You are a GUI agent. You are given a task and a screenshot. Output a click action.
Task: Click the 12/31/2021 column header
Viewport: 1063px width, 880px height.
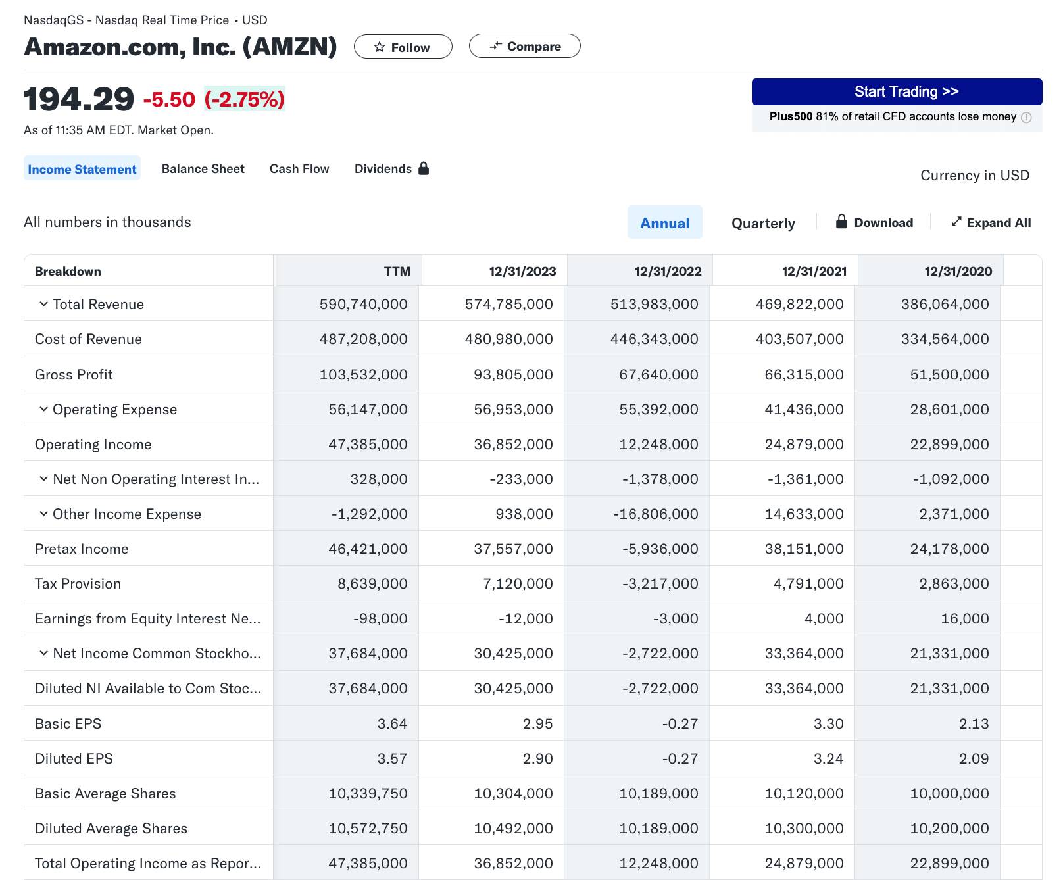coord(814,271)
